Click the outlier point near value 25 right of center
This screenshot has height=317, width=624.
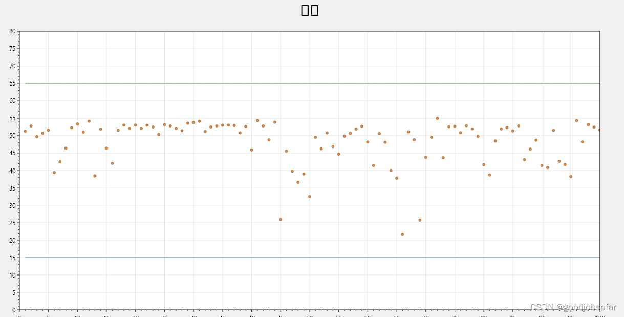click(419, 220)
